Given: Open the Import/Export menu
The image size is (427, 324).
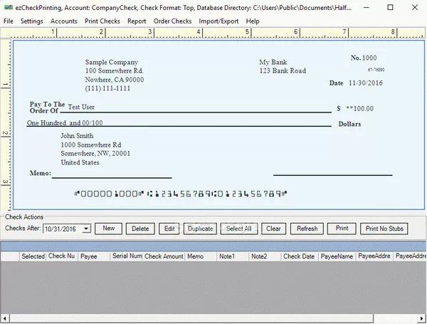Looking at the screenshot, I should (218, 21).
